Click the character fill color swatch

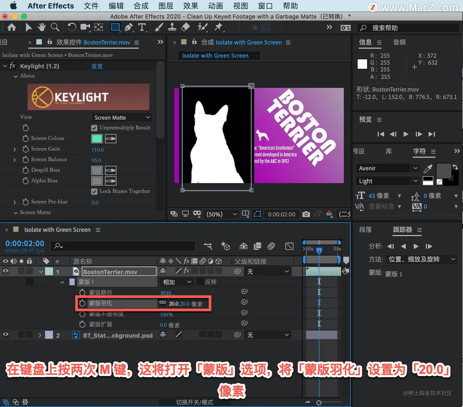tap(443, 171)
